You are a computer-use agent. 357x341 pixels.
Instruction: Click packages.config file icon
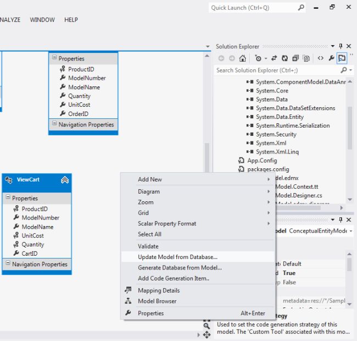click(241, 169)
